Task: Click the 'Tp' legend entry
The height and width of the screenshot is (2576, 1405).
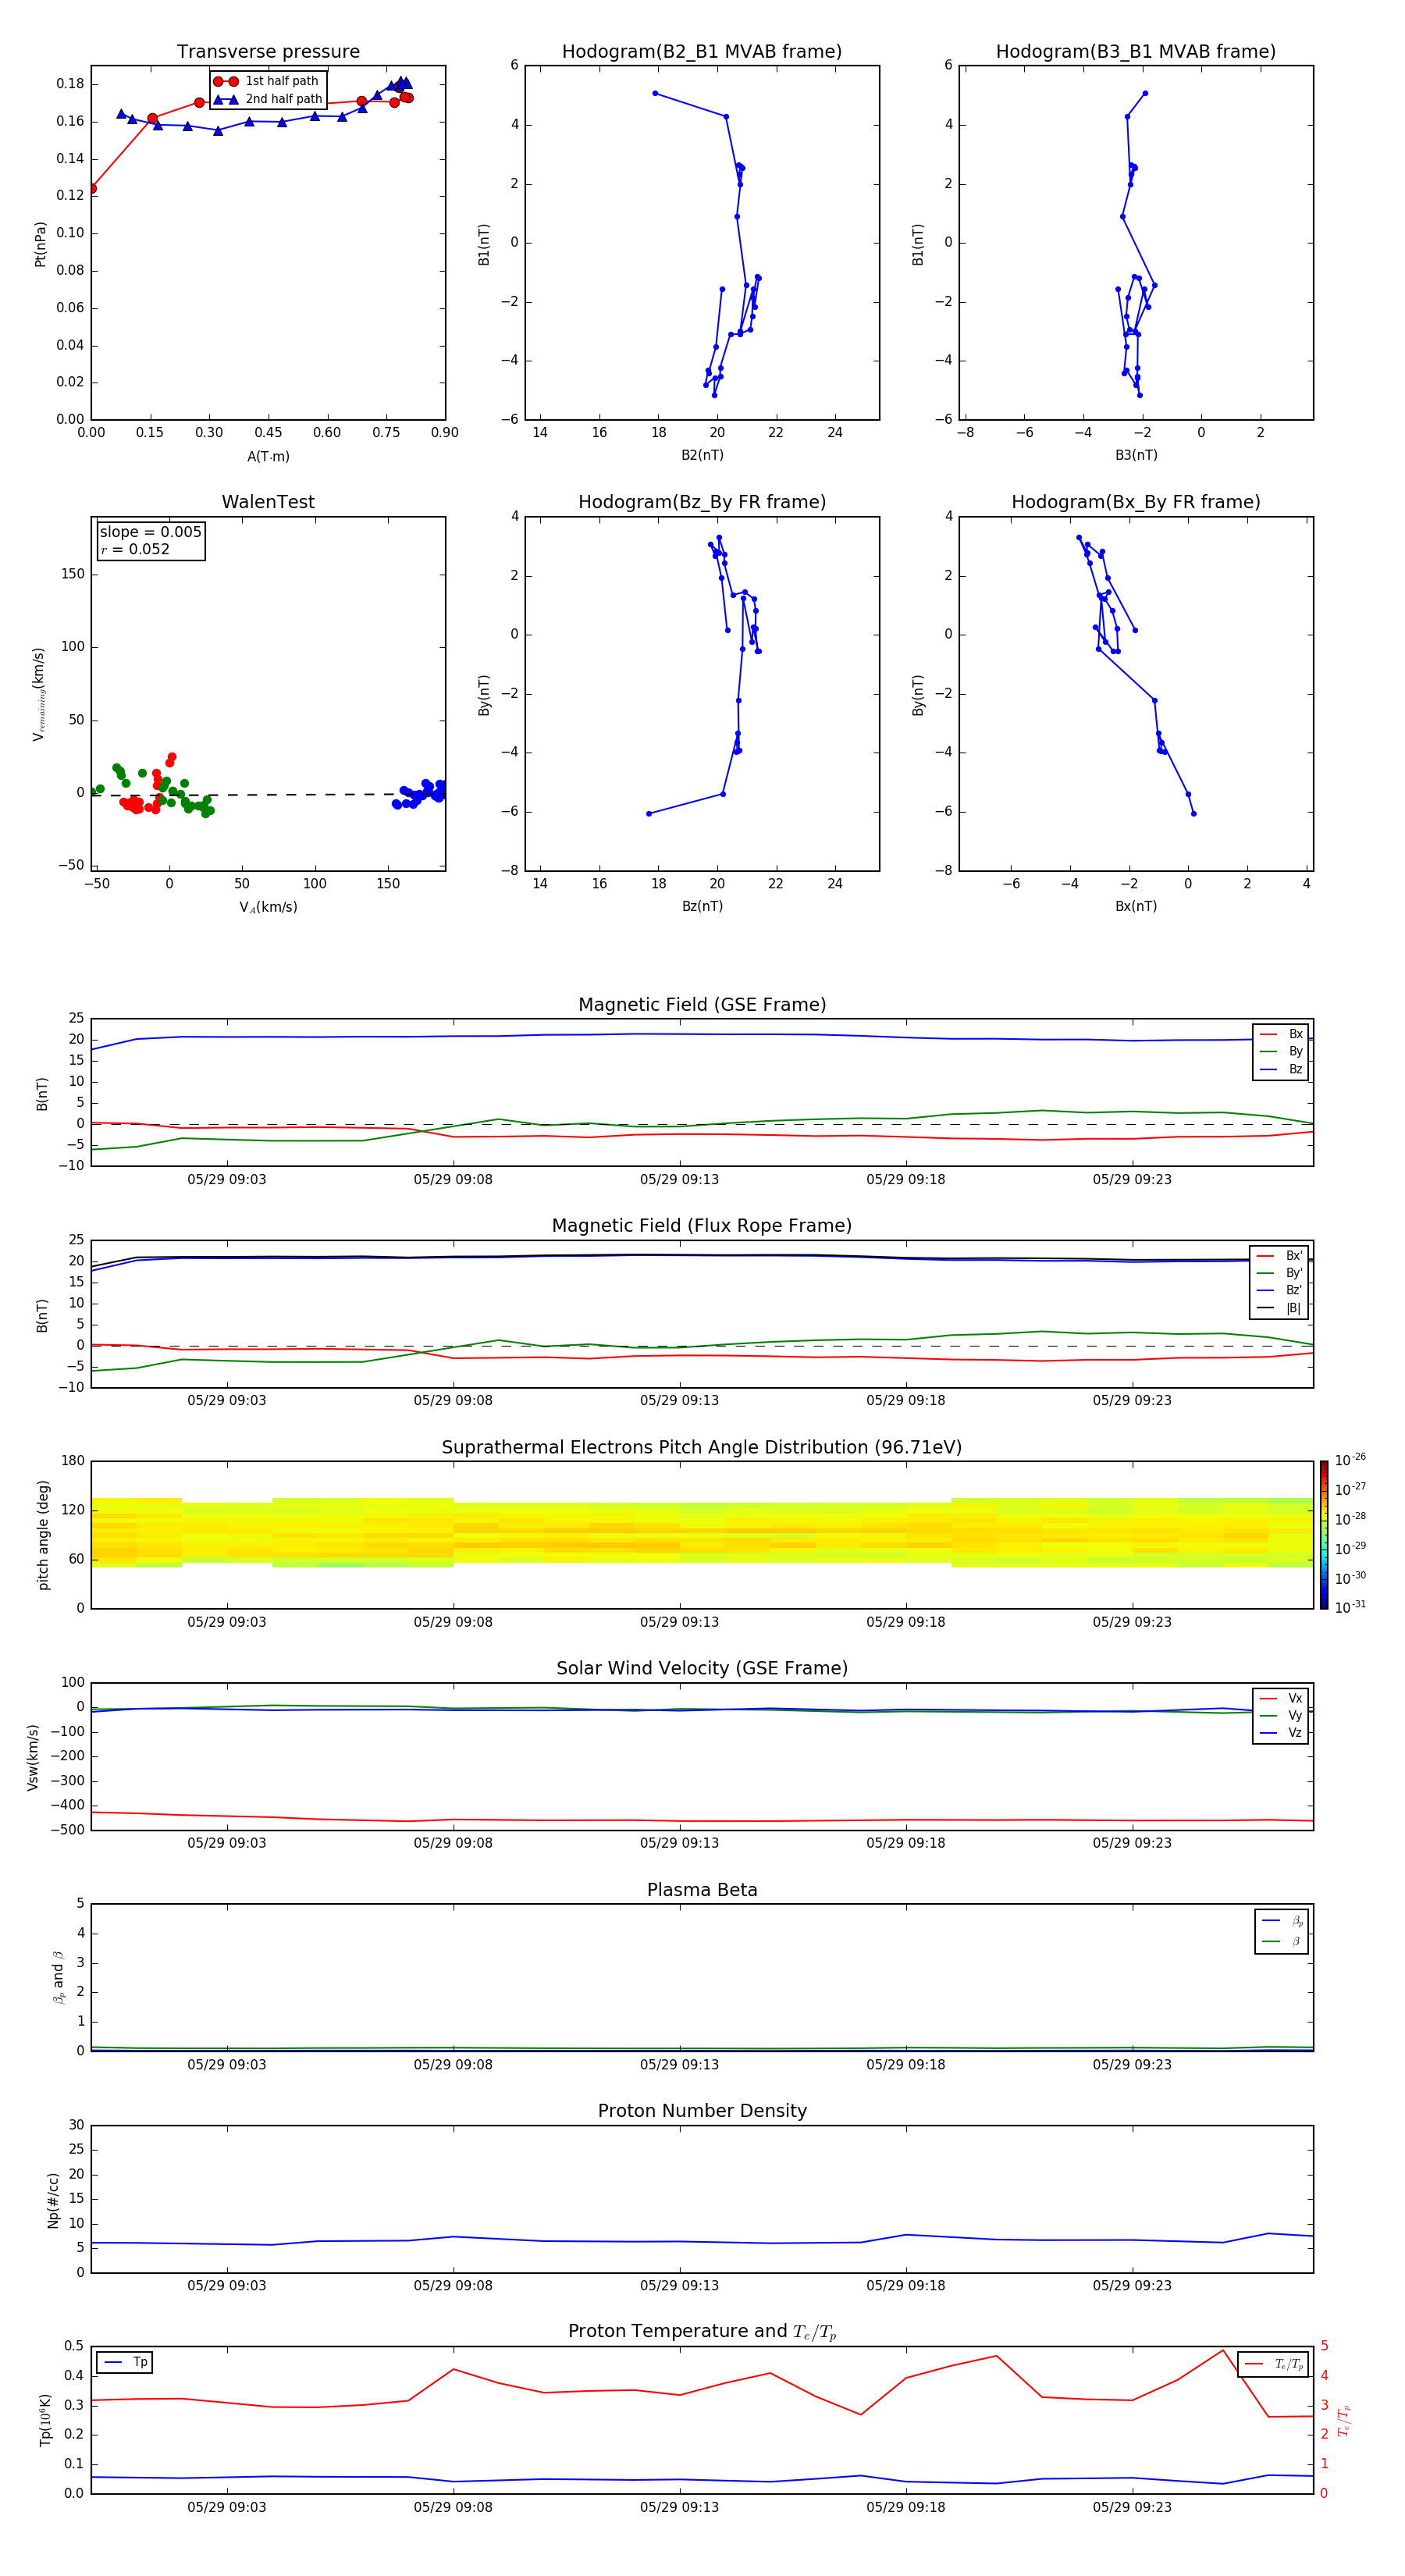Action: (x=125, y=2362)
